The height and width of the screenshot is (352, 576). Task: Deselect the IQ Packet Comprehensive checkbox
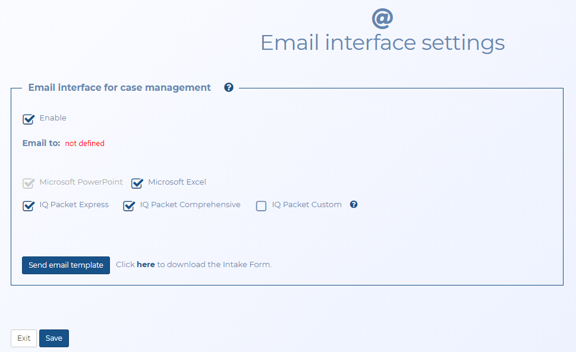click(128, 206)
